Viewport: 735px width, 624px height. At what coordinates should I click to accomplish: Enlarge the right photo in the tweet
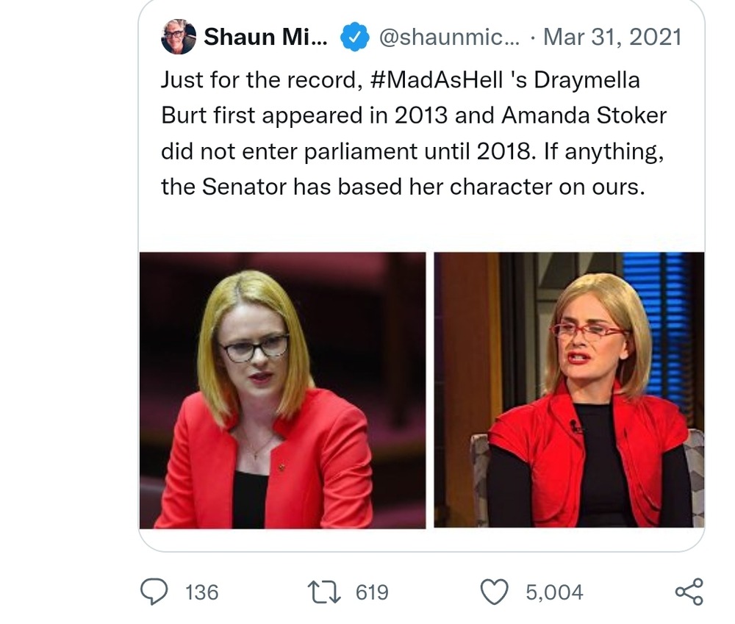(569, 390)
